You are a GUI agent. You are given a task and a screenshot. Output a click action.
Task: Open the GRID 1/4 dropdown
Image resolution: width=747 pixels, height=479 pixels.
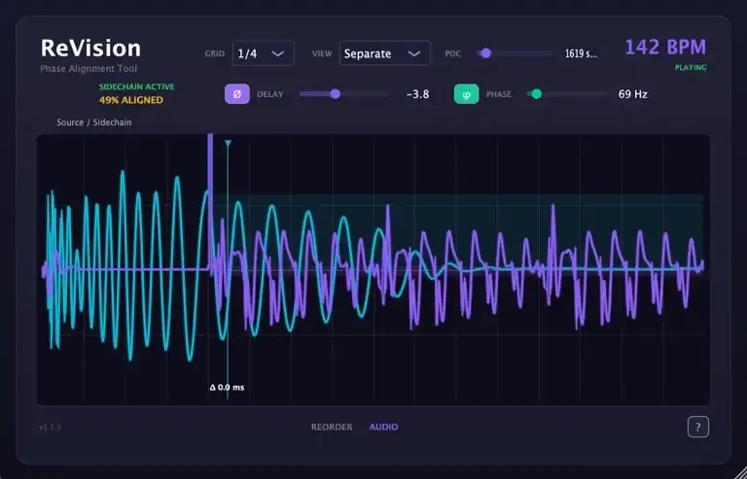263,53
